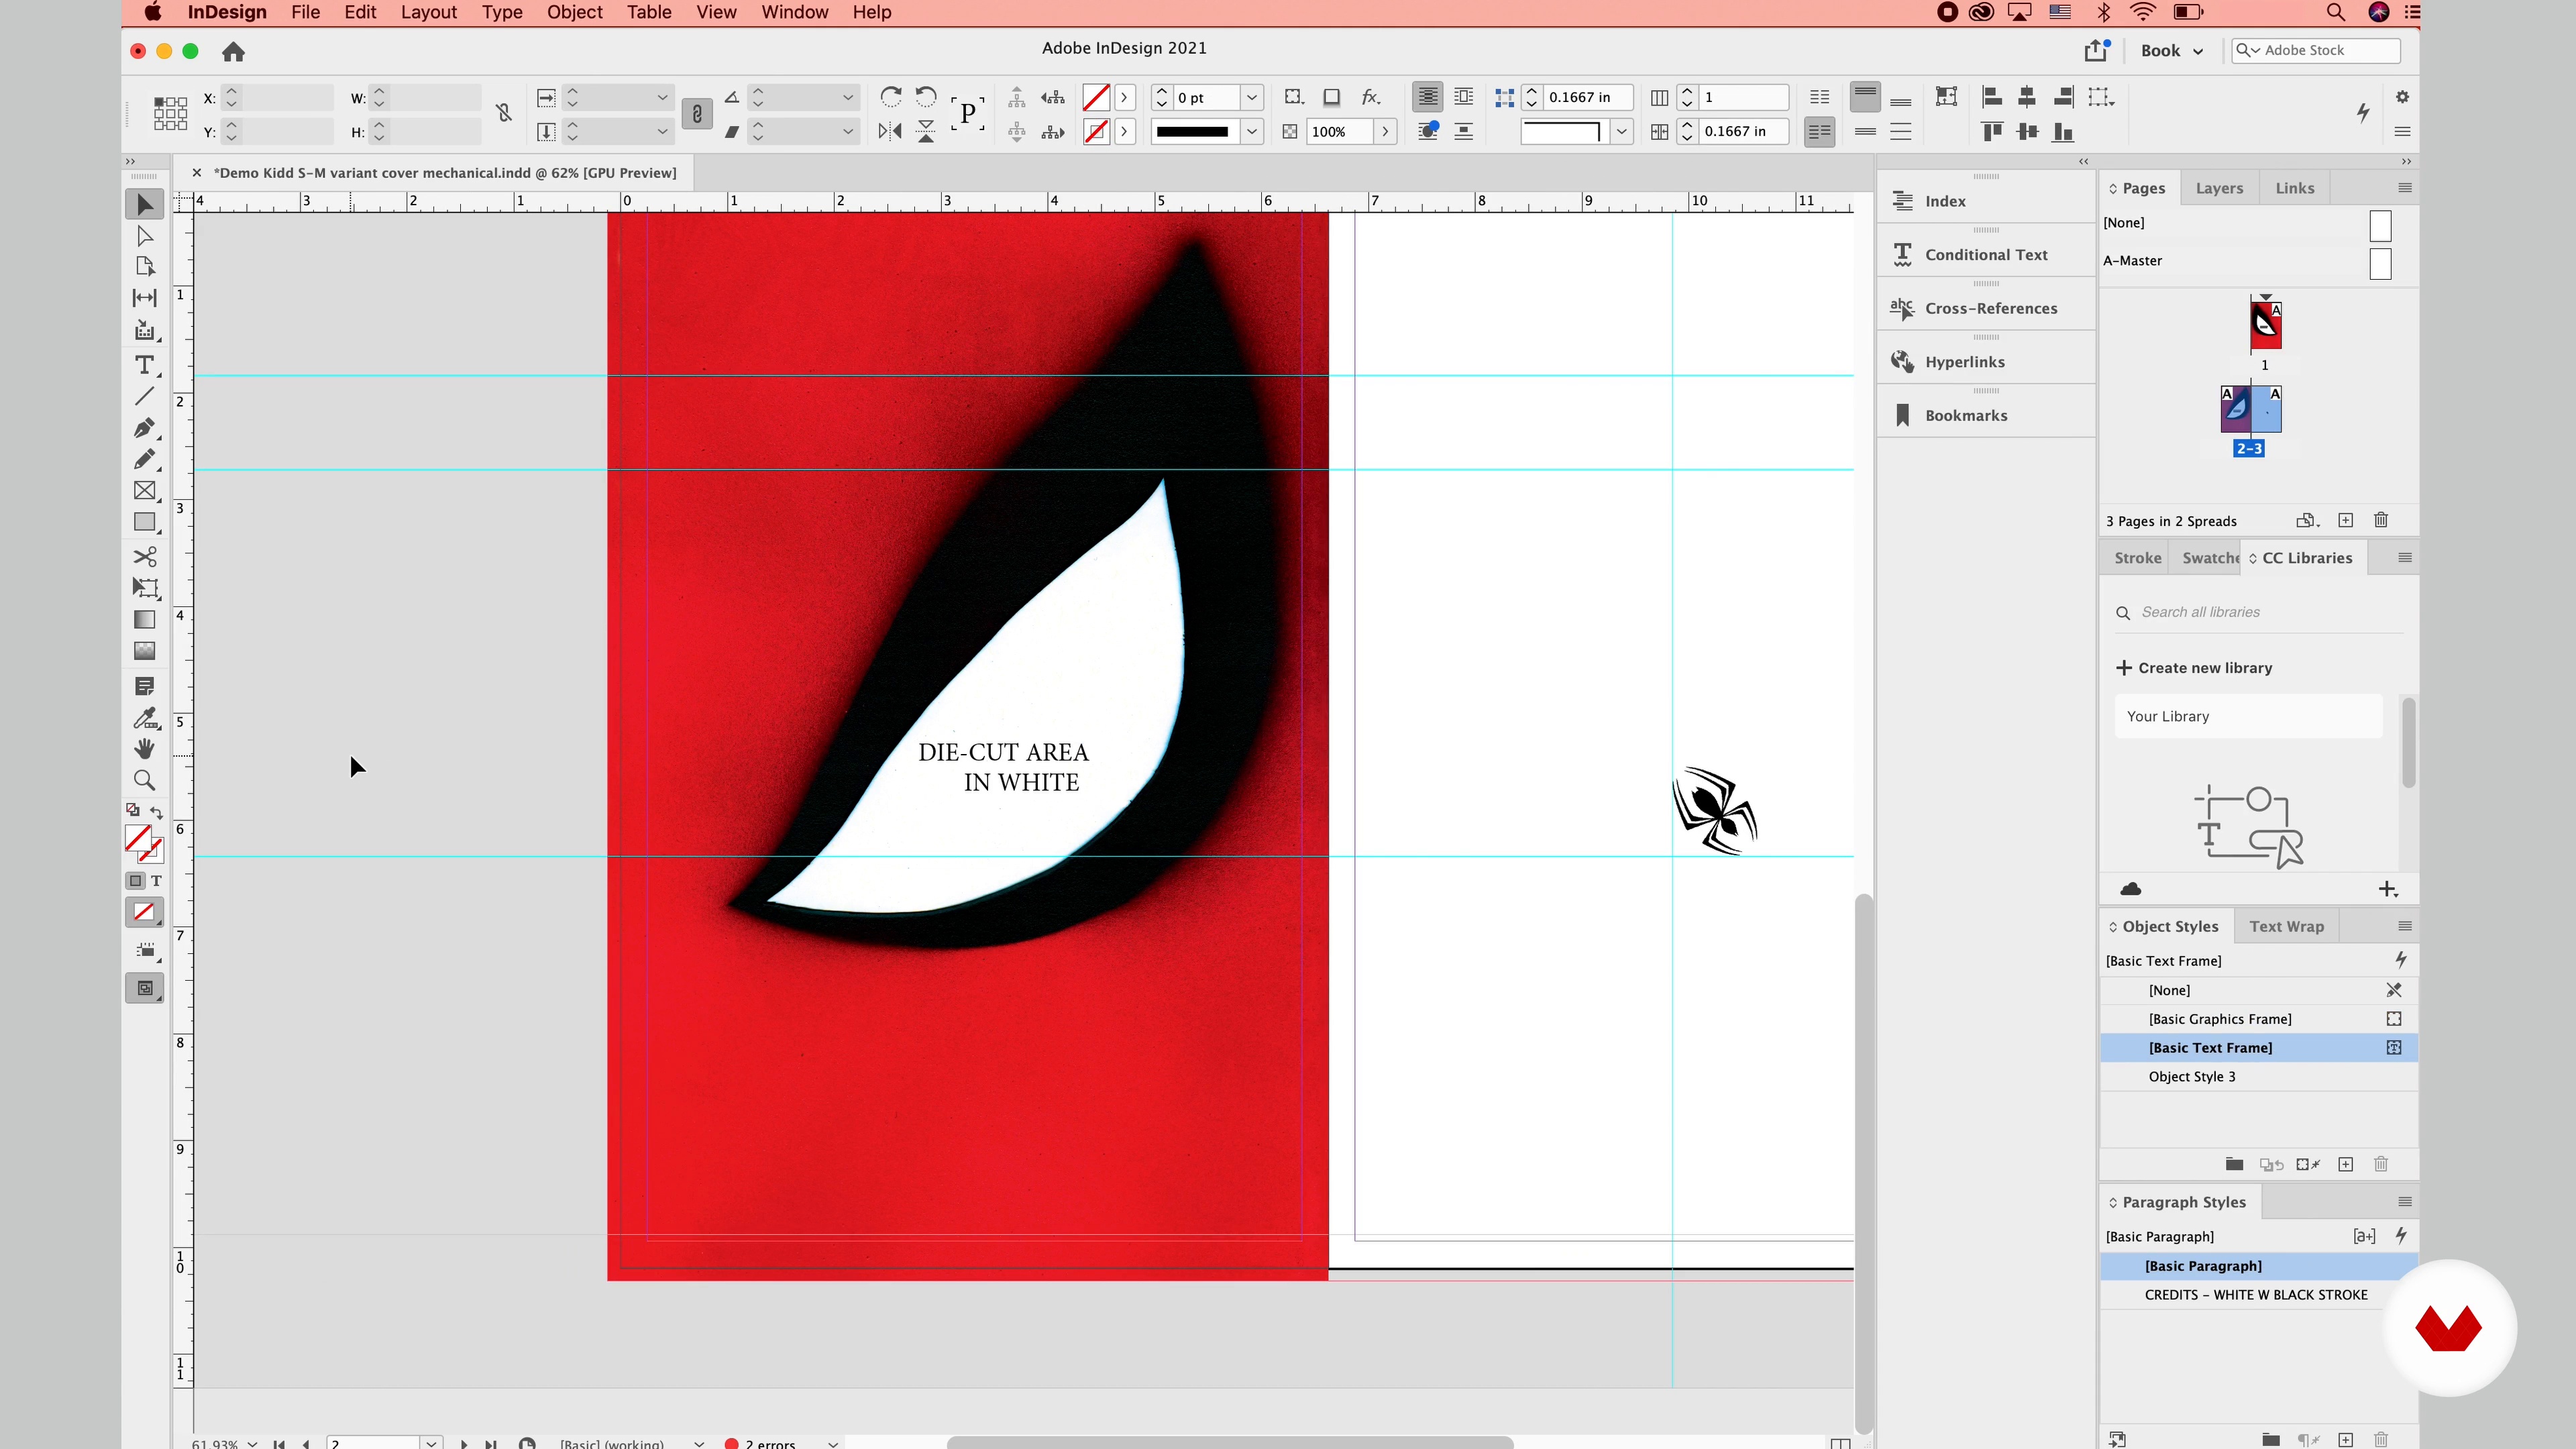Open the effects fx icon

click(1371, 97)
